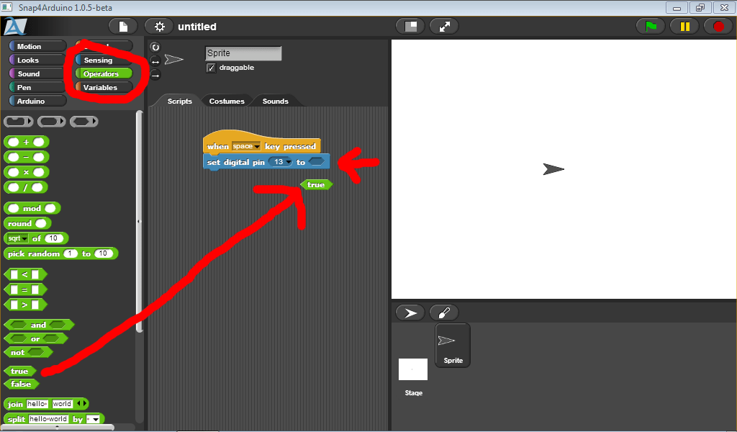
Task: Open the sqrt function dropdown
Action: pyautogui.click(x=17, y=238)
